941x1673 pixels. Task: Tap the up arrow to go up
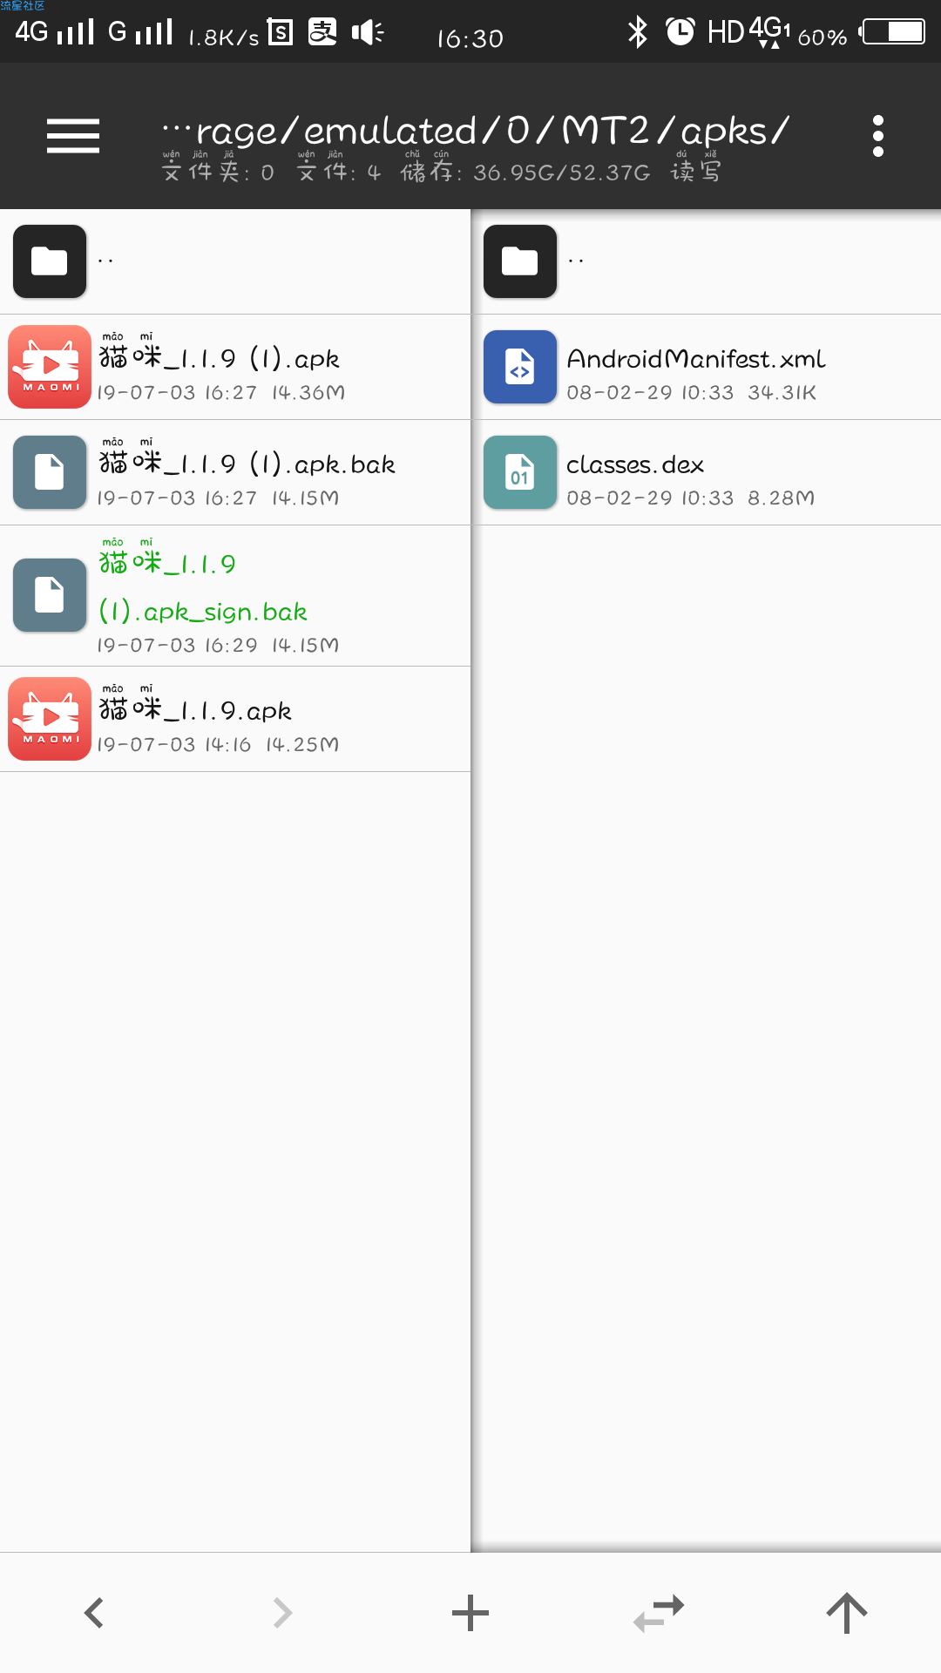(847, 1613)
